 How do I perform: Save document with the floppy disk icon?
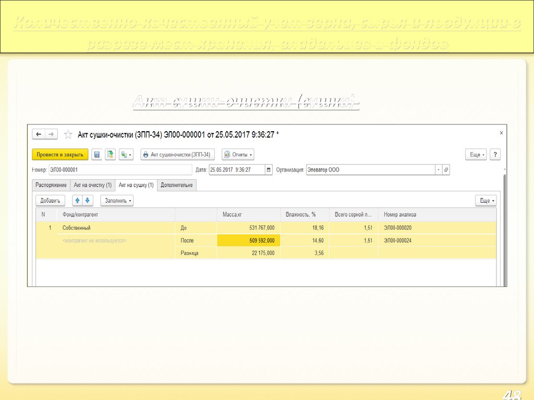pos(96,155)
